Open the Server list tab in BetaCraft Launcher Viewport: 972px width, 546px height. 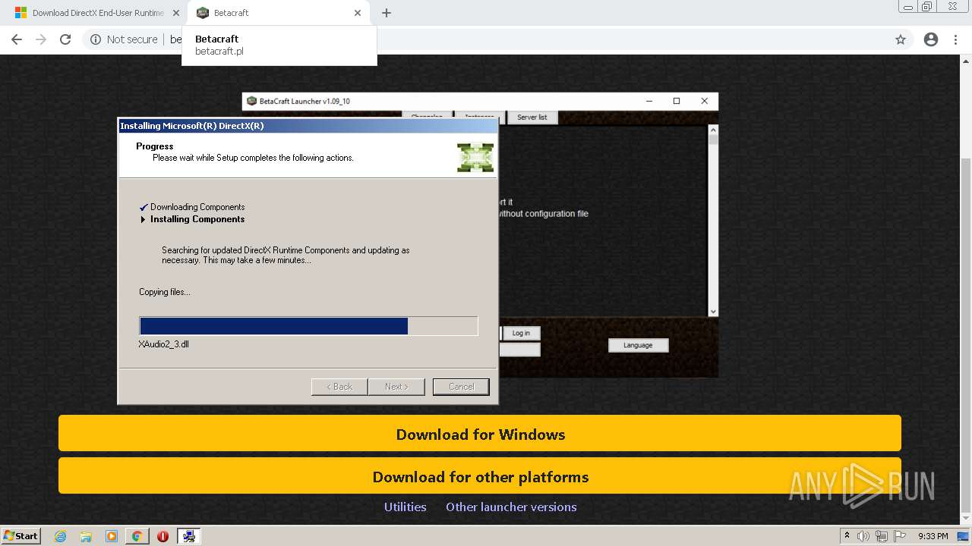(532, 118)
